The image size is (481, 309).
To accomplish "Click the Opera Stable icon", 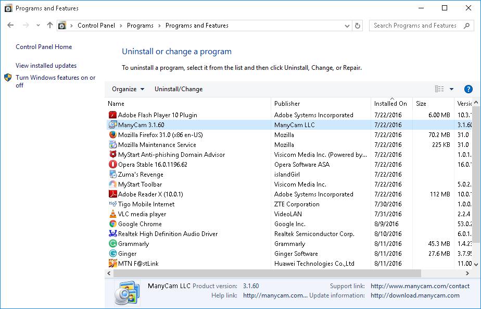I will [x=112, y=164].
